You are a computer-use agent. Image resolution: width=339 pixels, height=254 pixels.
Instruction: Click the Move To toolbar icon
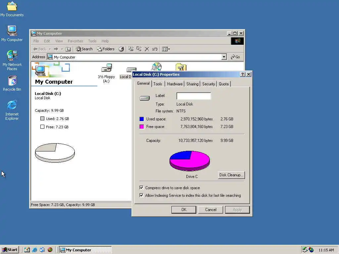tap(131, 49)
